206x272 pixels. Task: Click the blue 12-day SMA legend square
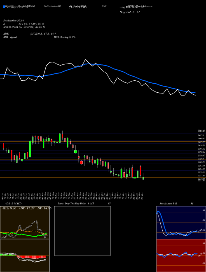(4, 7)
